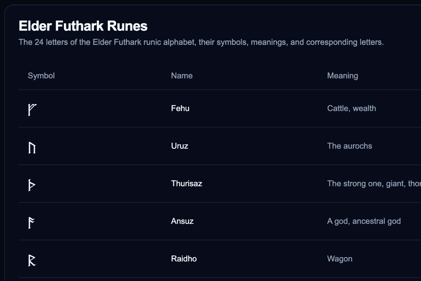
Task: Click the Meaning column header
Action: pos(342,76)
